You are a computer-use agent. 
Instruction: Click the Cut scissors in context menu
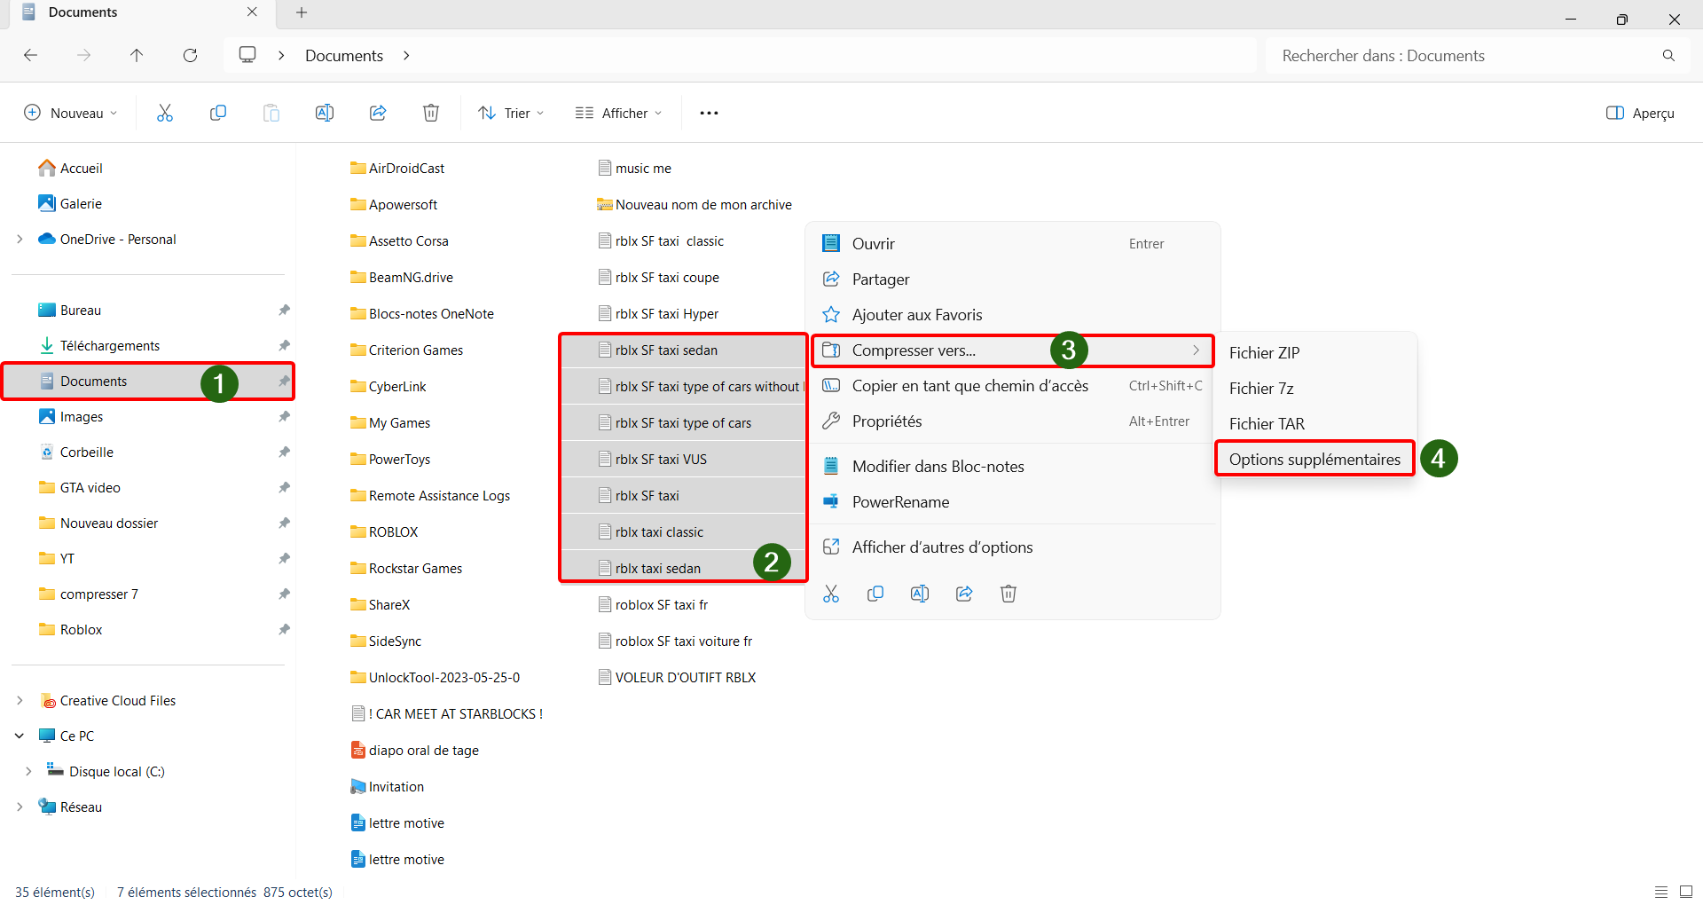click(x=831, y=594)
